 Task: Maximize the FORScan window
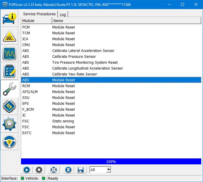(x=182, y=4)
